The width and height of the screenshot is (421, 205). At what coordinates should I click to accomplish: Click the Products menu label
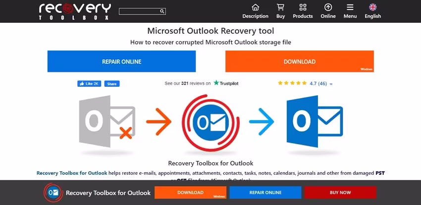(x=303, y=16)
